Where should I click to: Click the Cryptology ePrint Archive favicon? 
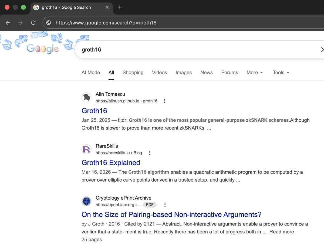[86, 201]
